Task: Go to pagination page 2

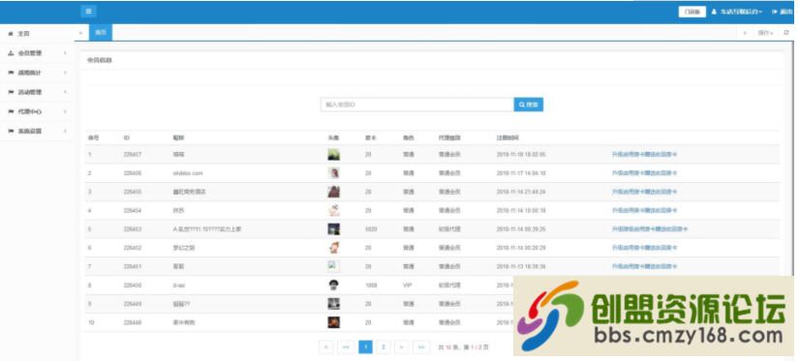Action: pos(384,347)
